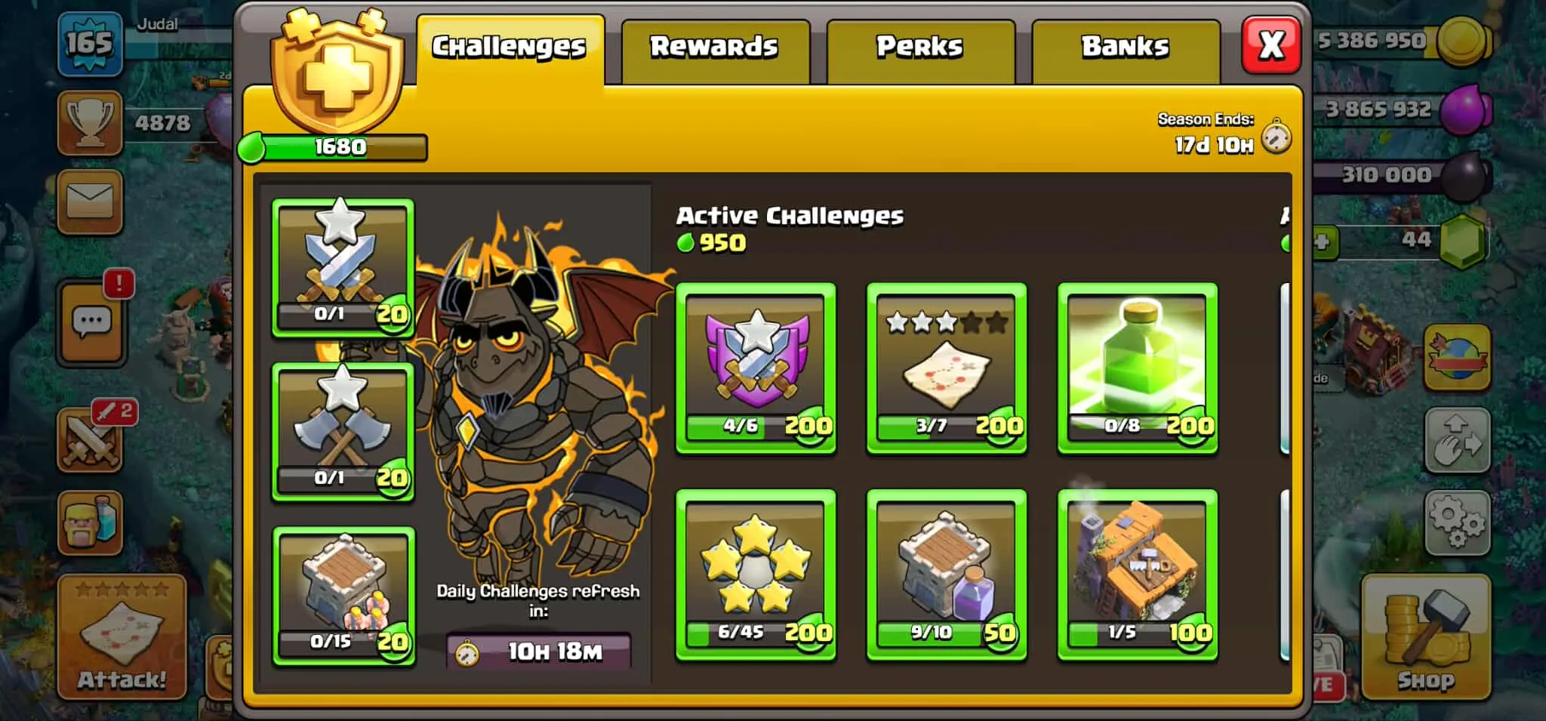The height and width of the screenshot is (721, 1546).
Task: Open the crossed swords daily challenge
Action: (343, 267)
